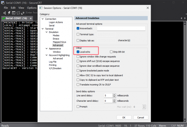Image resolution: width=187 pixels, height=127 pixels.
Task: Check Allow OSC 52 to copy text
Action: click(78, 75)
